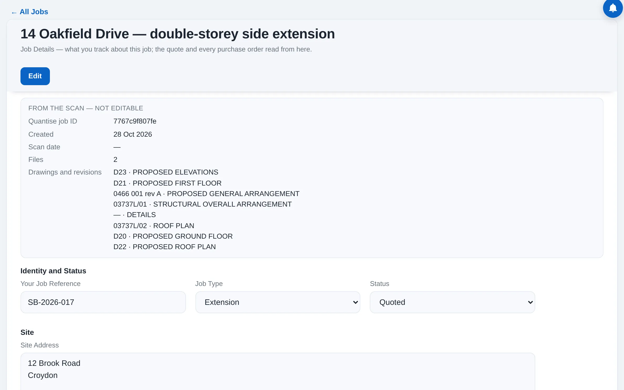Image resolution: width=624 pixels, height=390 pixels.
Task: Open the notifications bell
Action: (x=613, y=8)
